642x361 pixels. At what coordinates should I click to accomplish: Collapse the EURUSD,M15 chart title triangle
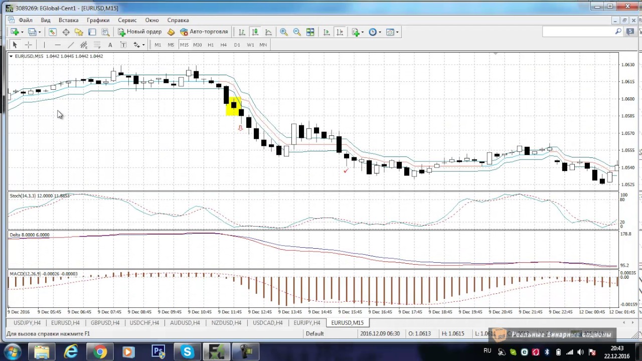pos(11,56)
